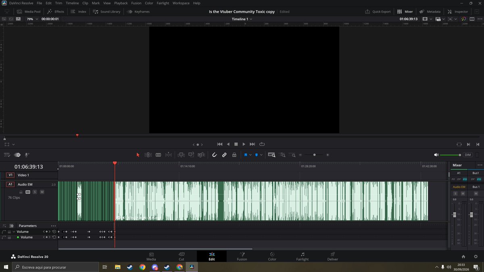Move the A1 mixer fader
This screenshot has height=272, width=484.
pos(455,215)
